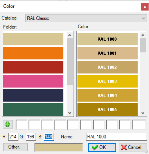Close the Color dialog
This screenshot has height=154, width=149.
tap(145, 7)
